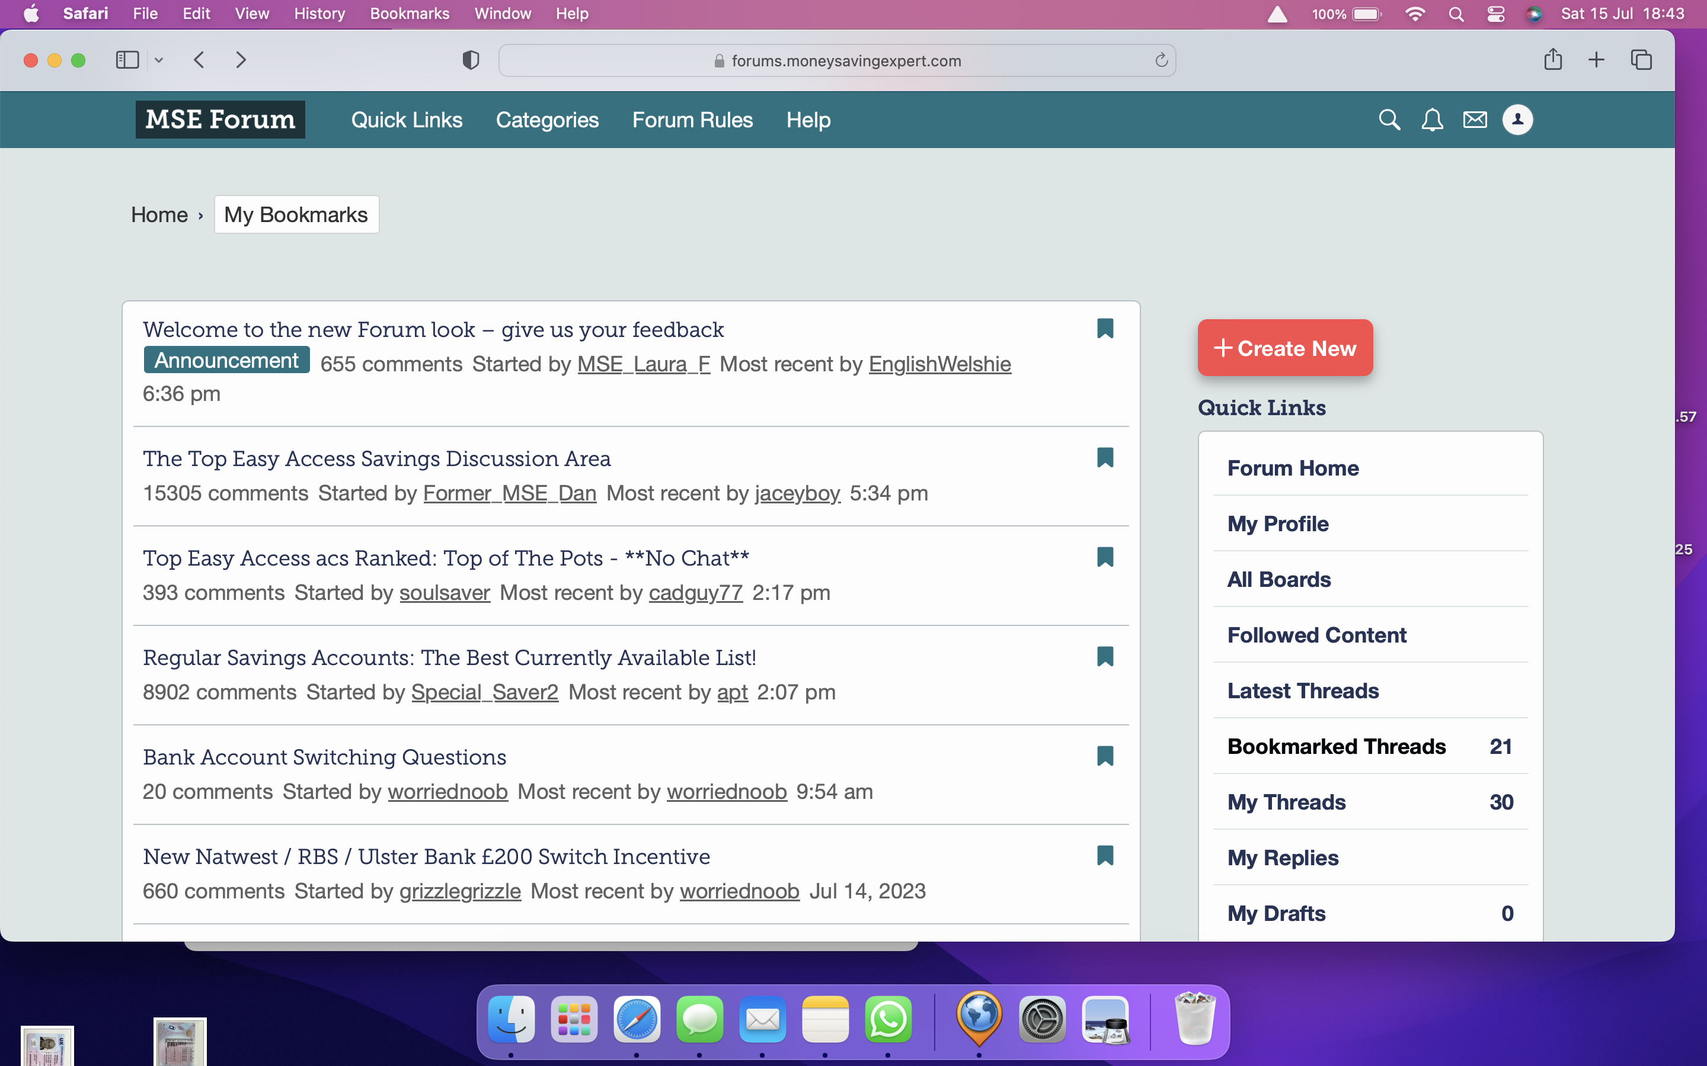Toggle bookmark on Top of The Pots thread
Screen dimensions: 1707x1066
[x=1105, y=557]
